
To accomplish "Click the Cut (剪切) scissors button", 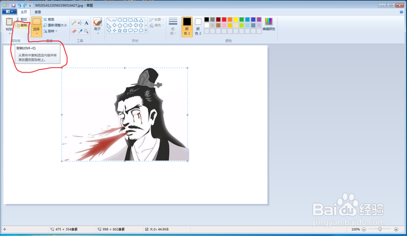I will click(x=21, y=19).
